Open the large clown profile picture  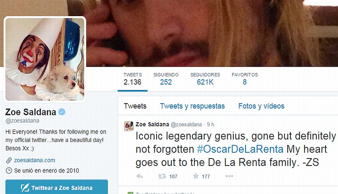click(45, 59)
